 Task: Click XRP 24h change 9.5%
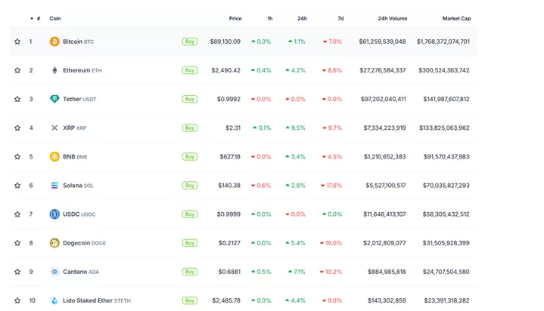(x=296, y=128)
